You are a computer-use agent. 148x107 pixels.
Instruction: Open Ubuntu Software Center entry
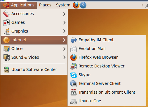pos(34,70)
